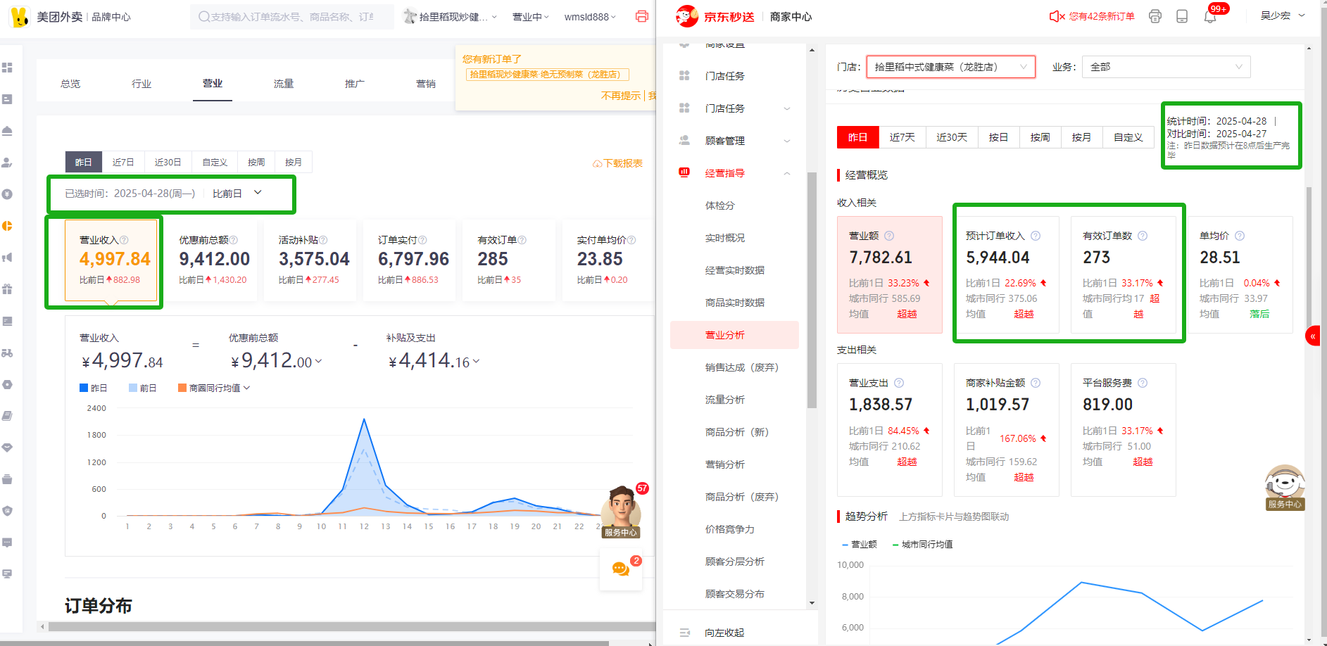Open the 拾里稻现炒健 store dropdown in Meituan

451,16
